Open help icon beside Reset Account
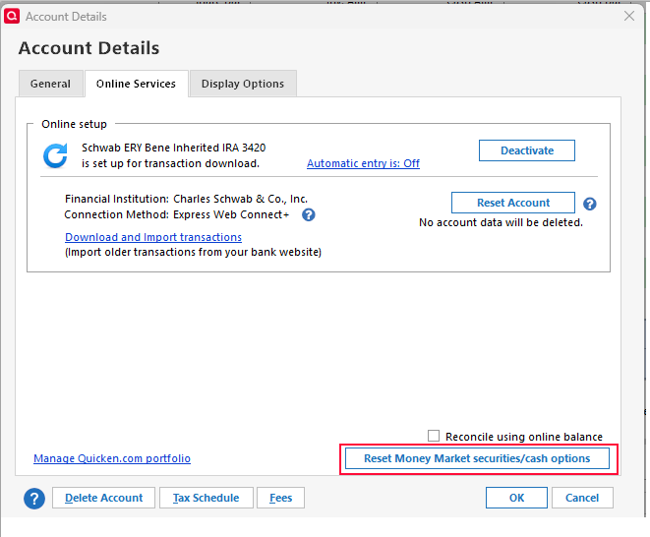The image size is (650, 537). point(589,204)
